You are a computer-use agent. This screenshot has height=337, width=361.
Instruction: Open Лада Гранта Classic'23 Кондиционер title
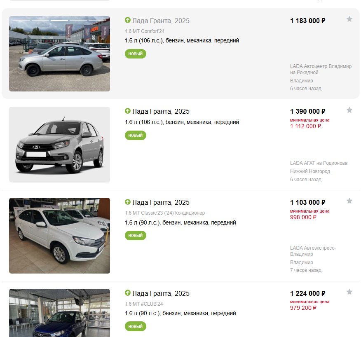coord(161,202)
